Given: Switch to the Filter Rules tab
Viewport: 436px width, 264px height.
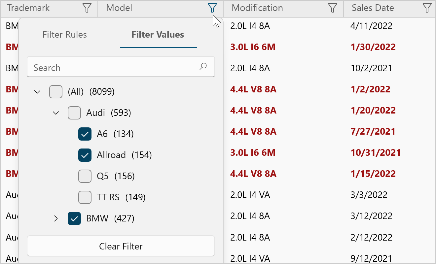Looking at the screenshot, I should [65, 34].
